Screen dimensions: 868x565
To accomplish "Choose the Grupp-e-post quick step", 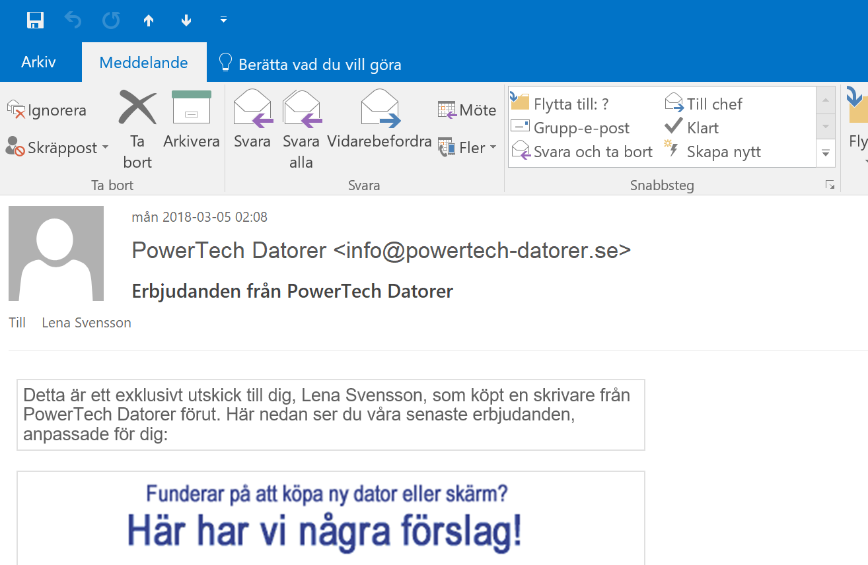I will click(571, 128).
